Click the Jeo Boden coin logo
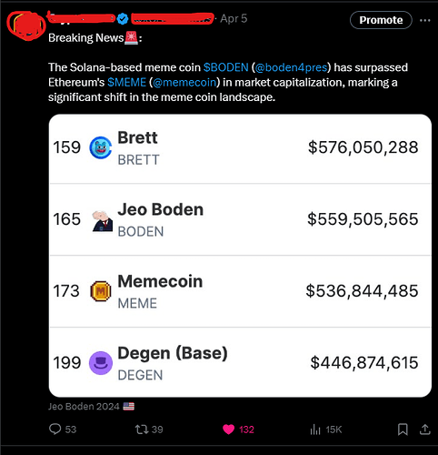The width and height of the screenshot is (438, 455). (x=103, y=221)
